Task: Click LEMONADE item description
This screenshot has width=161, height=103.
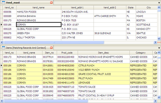Action: tap(104, 83)
